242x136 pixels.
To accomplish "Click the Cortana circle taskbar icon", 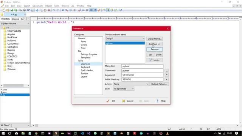I will [x=9, y=133].
